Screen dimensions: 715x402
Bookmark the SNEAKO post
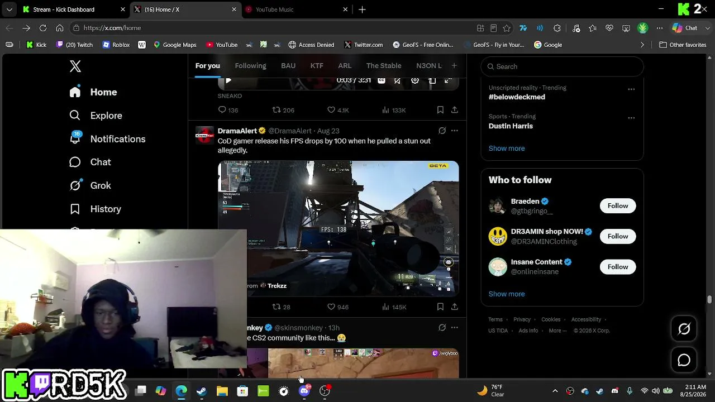440,110
